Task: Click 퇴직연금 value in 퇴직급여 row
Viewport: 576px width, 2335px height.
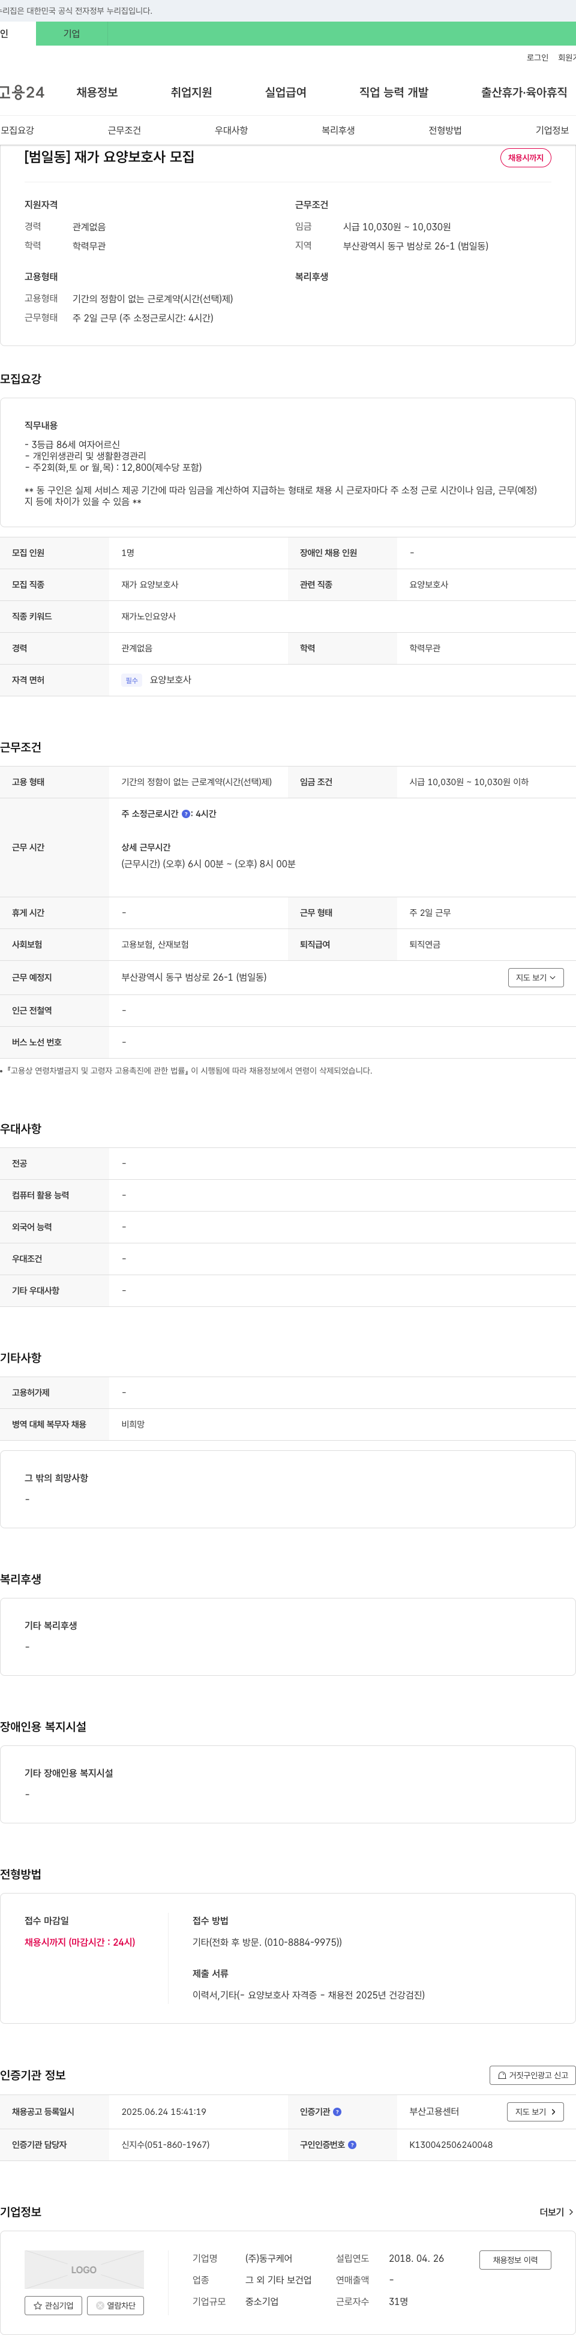Action: (x=425, y=945)
